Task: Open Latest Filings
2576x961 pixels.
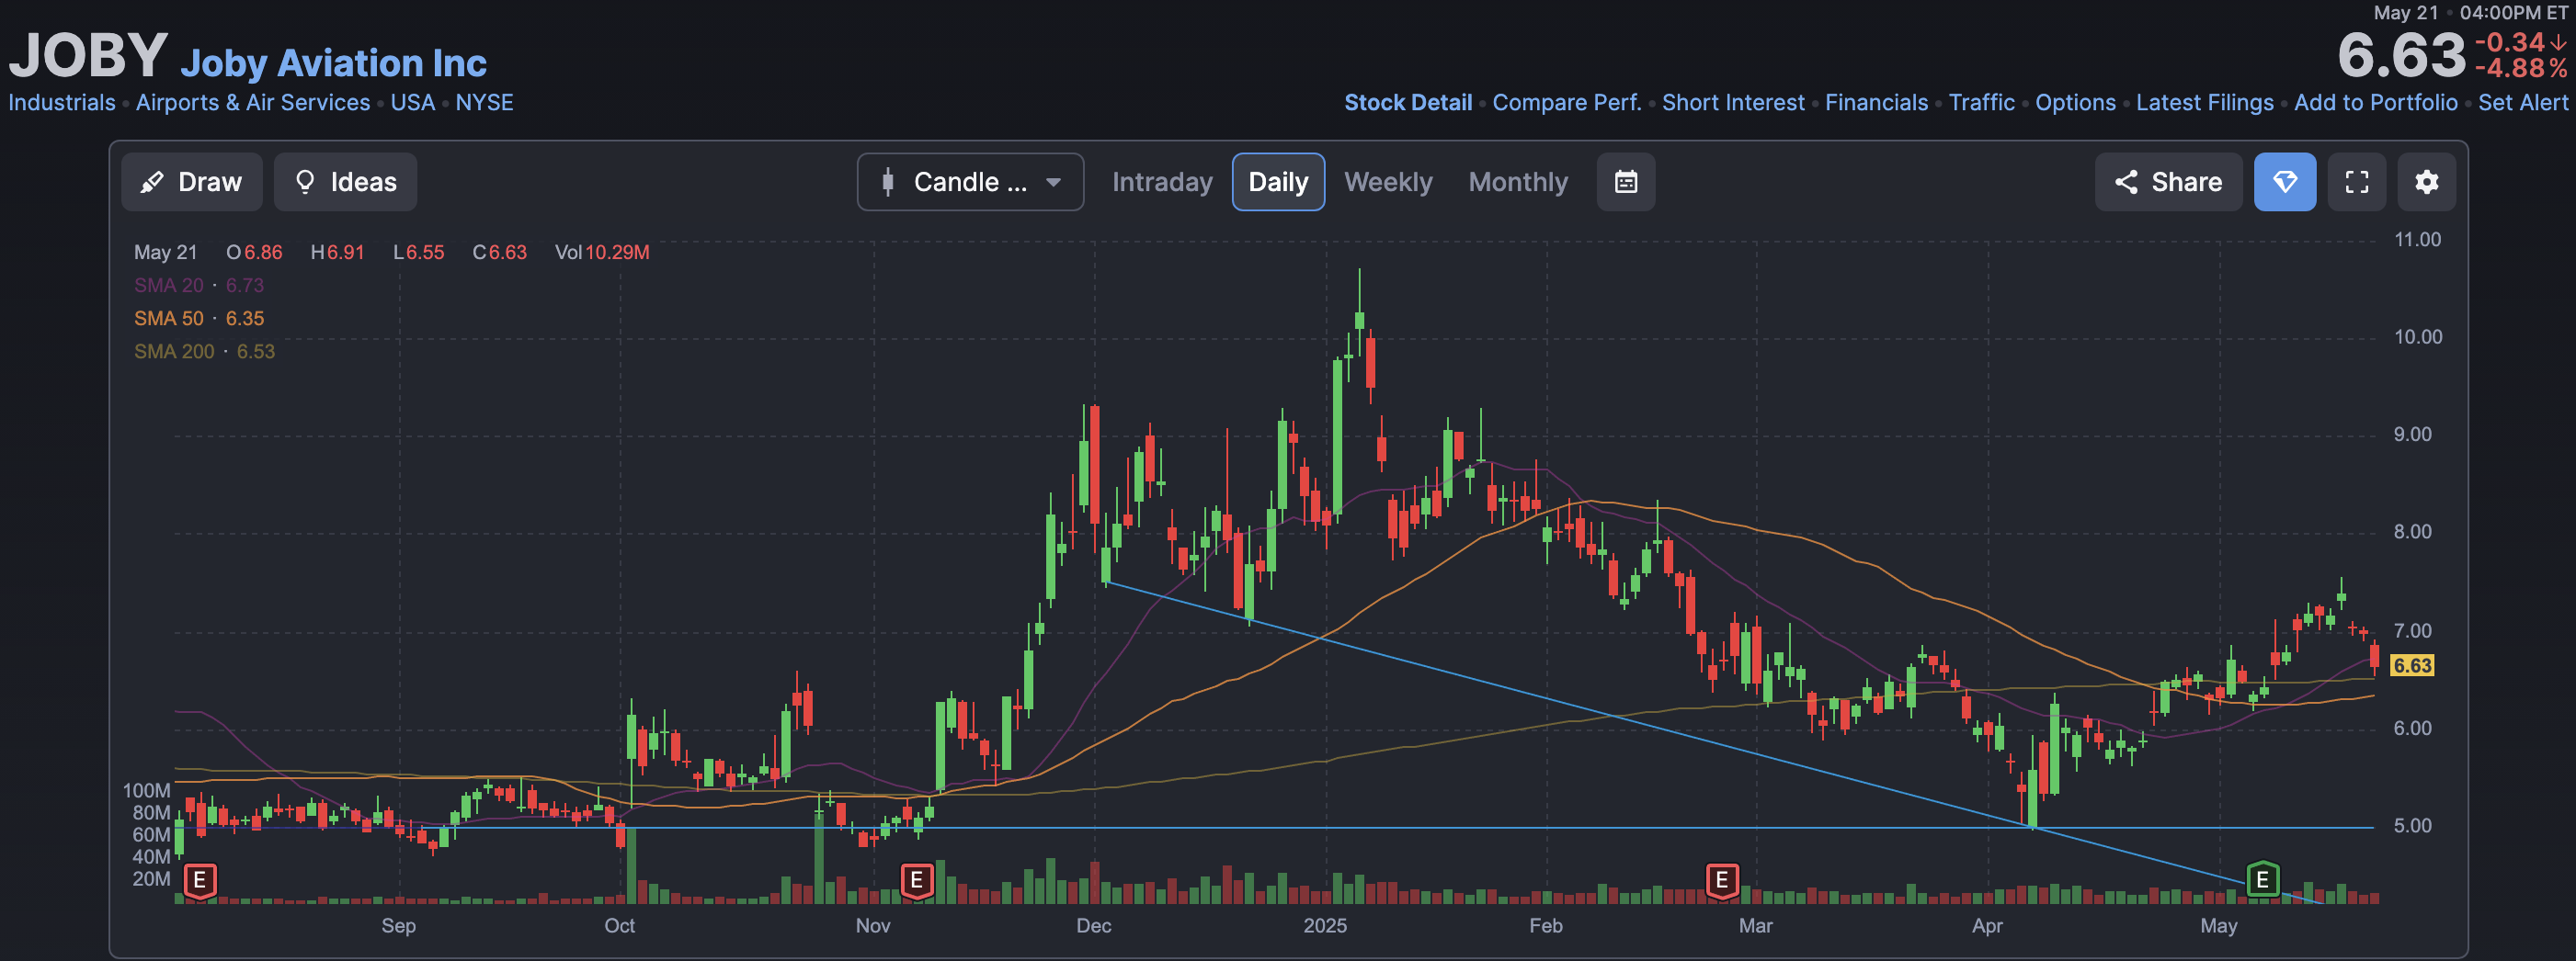Action: pos(2204,102)
